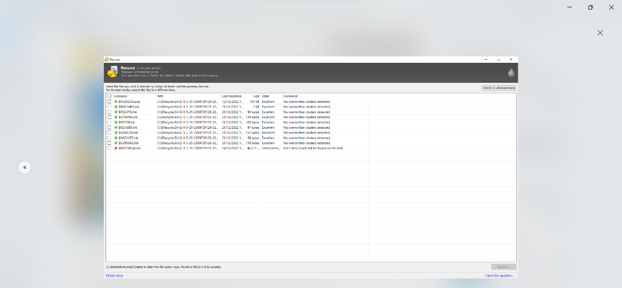Click green status dot of the 96 bytes file

coord(116,112)
